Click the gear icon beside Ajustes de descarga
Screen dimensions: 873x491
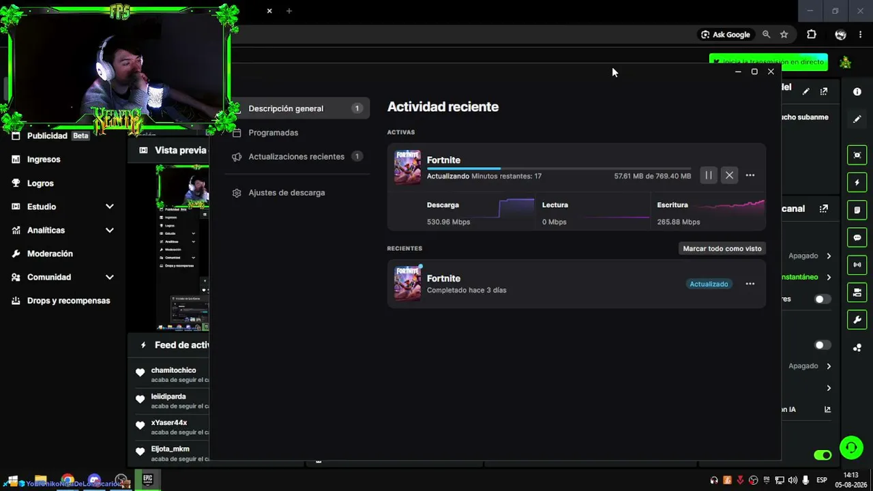click(237, 193)
